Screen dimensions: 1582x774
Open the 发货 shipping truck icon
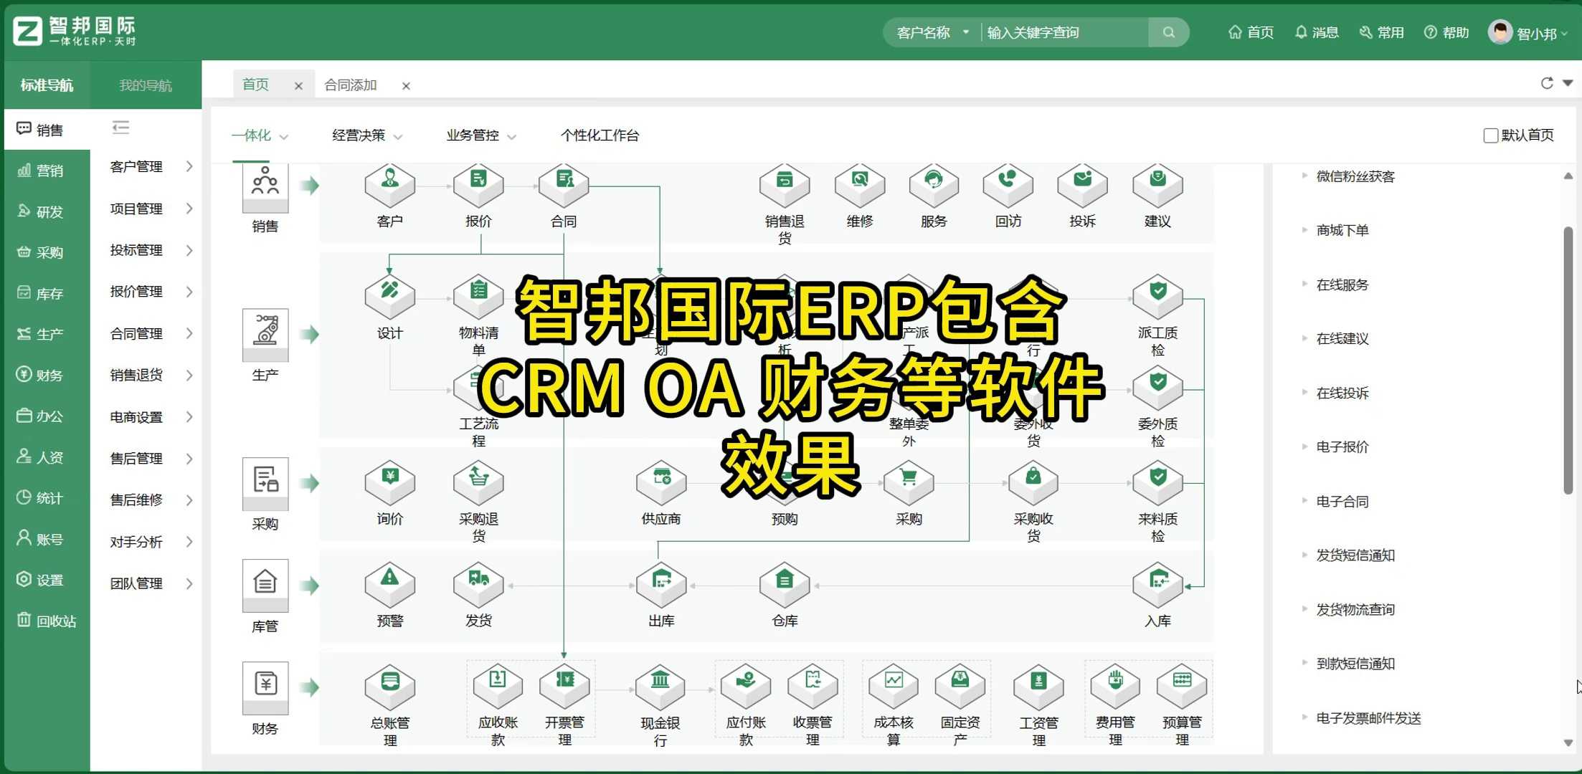478,584
